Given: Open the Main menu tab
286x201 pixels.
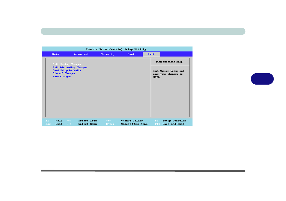Looking at the screenshot, I should tap(56, 54).
